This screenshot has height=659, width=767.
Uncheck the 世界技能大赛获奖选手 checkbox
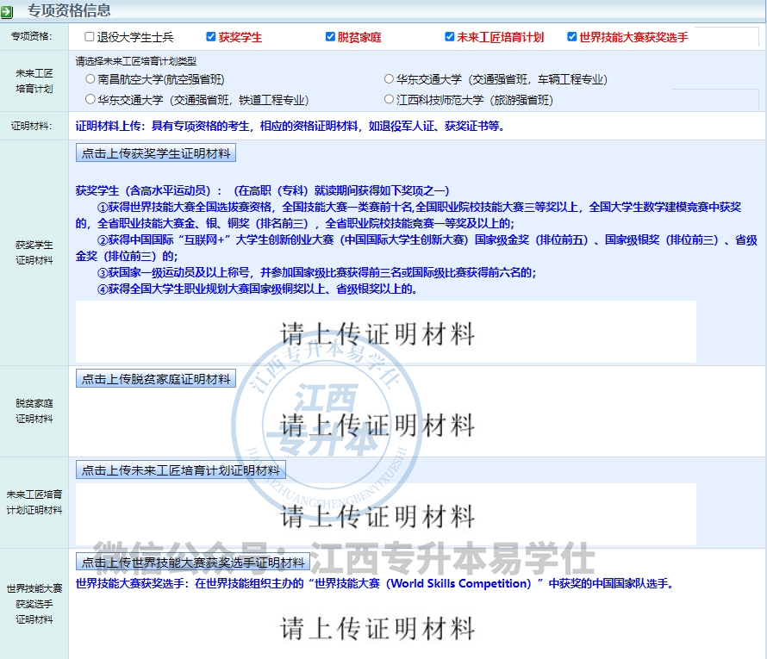tap(572, 37)
